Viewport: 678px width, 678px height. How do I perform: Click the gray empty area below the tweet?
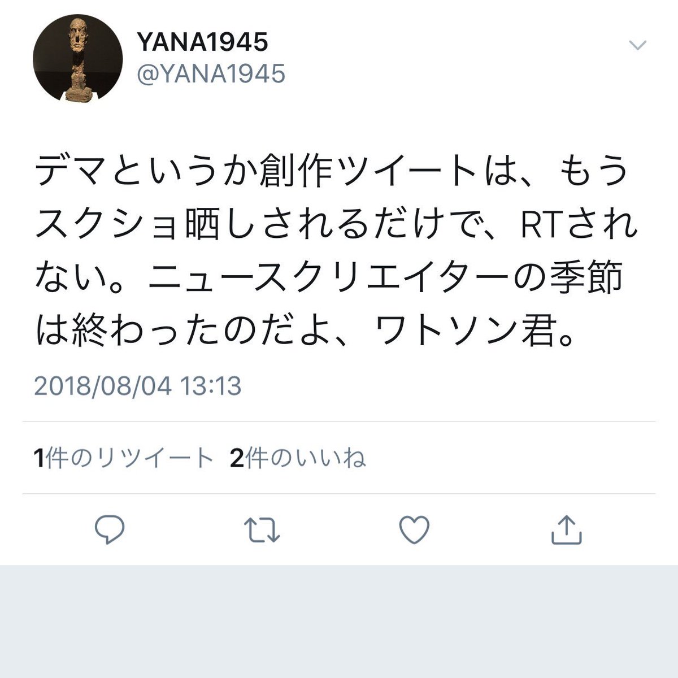339,621
